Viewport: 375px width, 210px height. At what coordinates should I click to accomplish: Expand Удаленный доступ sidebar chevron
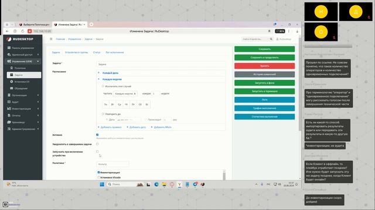[x=38, y=54]
